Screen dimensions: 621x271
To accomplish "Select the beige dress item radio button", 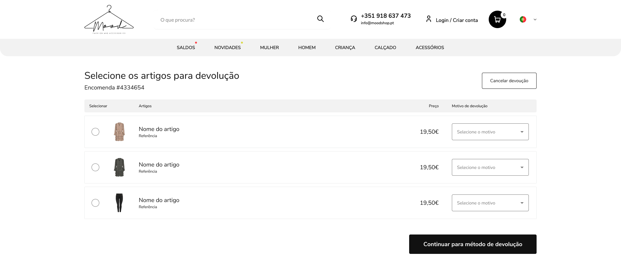I will pyautogui.click(x=95, y=132).
